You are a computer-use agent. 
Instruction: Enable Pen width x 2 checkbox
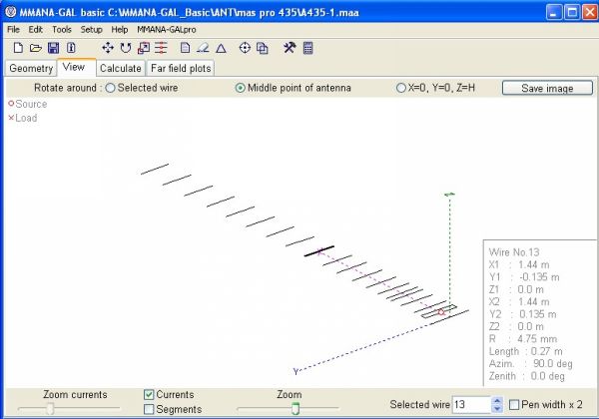[x=514, y=404]
